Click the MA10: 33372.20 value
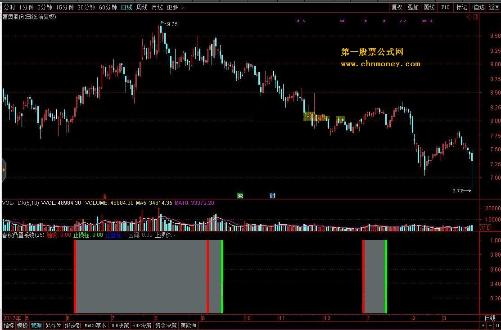Screen dimensions: 501x330 point(194,203)
